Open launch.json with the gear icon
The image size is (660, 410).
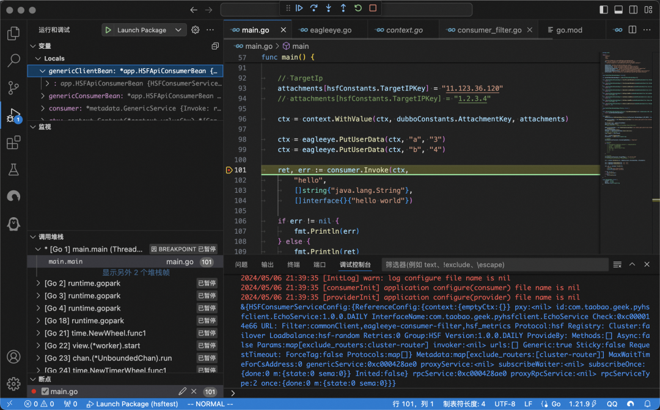196,30
